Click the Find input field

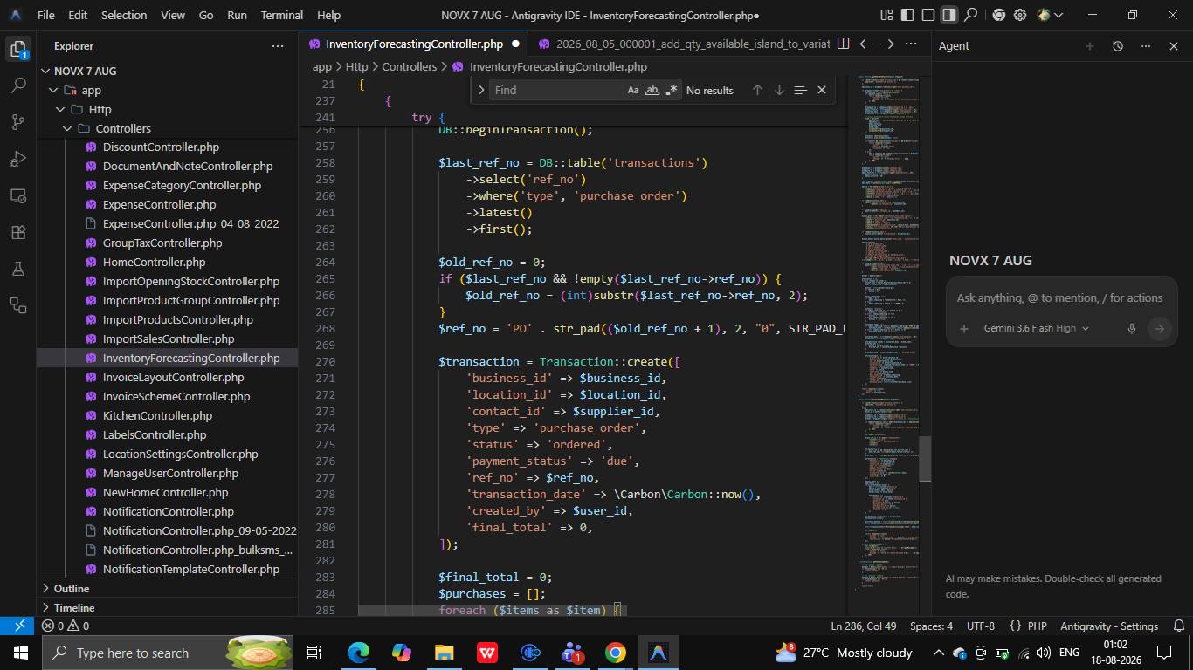557,90
